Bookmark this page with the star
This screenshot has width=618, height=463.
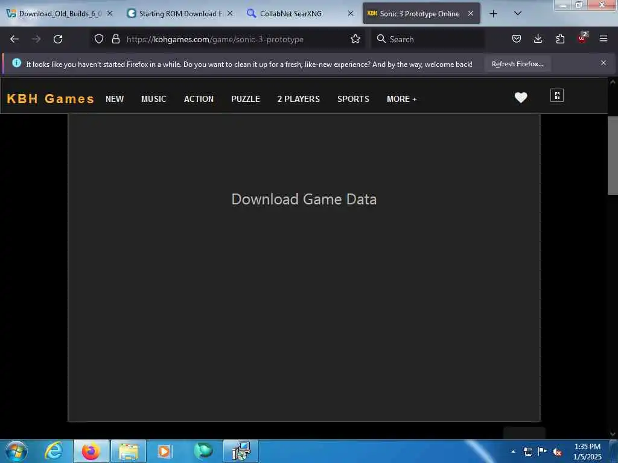pyautogui.click(x=355, y=39)
